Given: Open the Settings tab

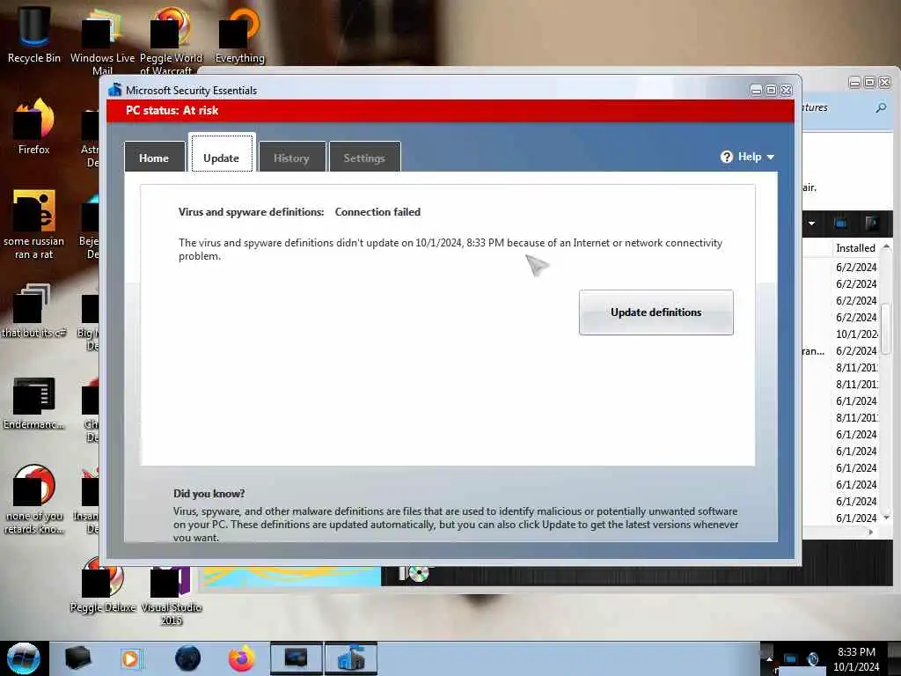Looking at the screenshot, I should coord(364,157).
